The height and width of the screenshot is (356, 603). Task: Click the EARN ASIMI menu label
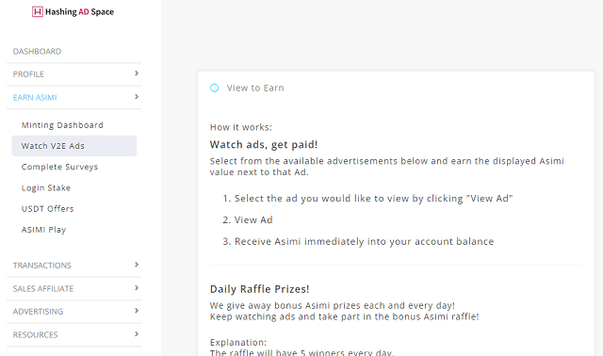(x=35, y=98)
